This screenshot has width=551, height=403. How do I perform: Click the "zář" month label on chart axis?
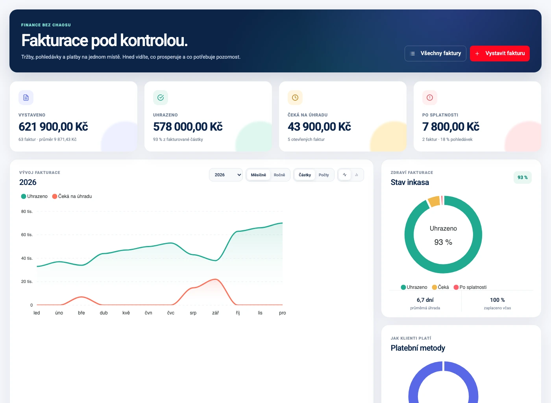pyautogui.click(x=215, y=313)
